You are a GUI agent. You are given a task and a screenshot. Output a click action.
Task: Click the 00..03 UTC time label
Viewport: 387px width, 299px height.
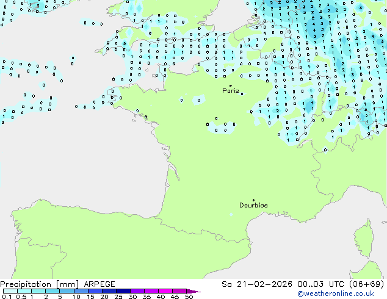click(x=320, y=284)
